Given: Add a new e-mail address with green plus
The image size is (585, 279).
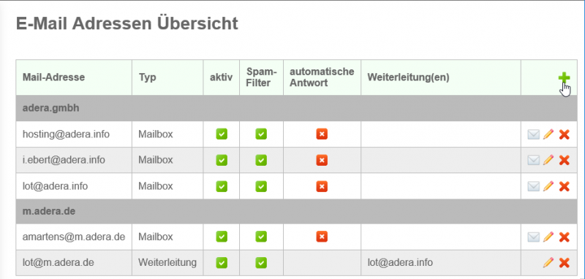Looking at the screenshot, I should (564, 77).
